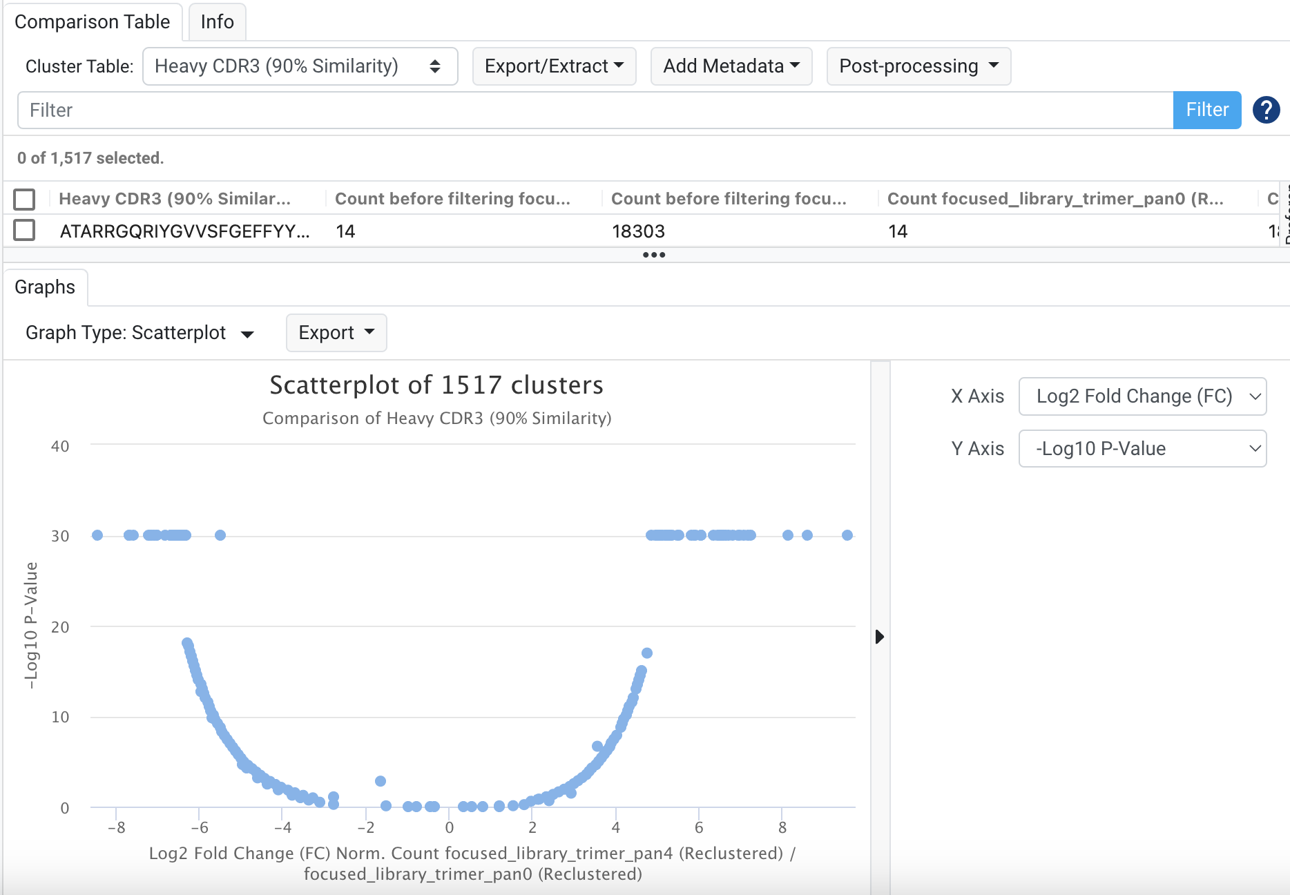The height and width of the screenshot is (895, 1290).
Task: Toggle the select-all checkbox in table header
Action: pos(25,199)
